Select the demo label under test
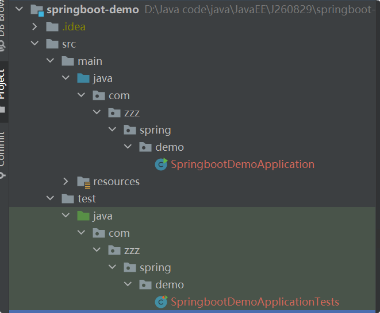Screen dimensions: 380x313 [x=170, y=285]
